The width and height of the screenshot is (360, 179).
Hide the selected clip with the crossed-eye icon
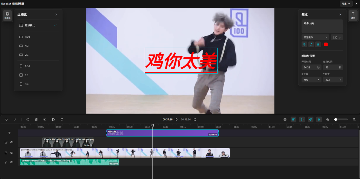pos(45,120)
